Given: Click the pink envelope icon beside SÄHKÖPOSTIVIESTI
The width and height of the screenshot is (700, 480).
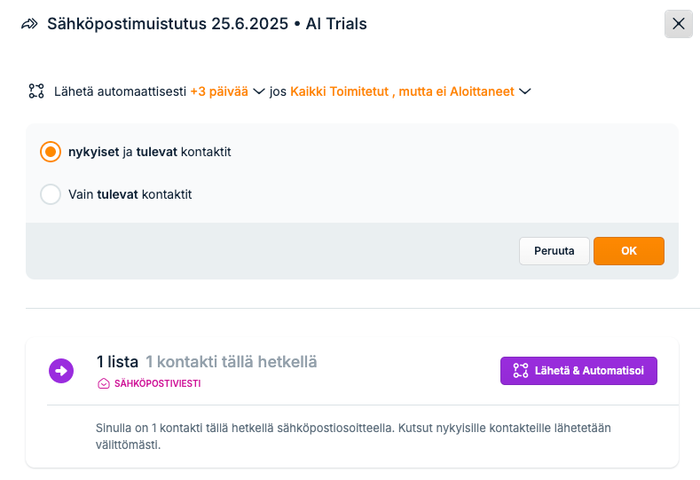Looking at the screenshot, I should pos(104,383).
